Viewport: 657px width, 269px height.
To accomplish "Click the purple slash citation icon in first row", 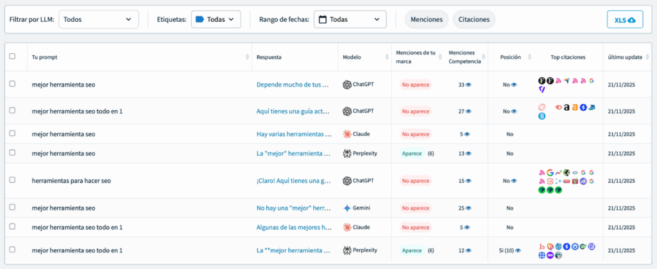I will 542,89.
